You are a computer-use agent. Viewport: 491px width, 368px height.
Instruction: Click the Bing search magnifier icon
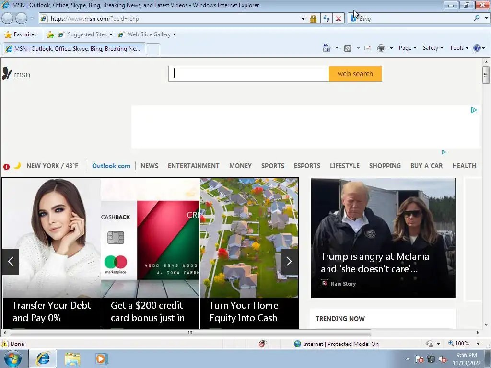pyautogui.click(x=477, y=18)
